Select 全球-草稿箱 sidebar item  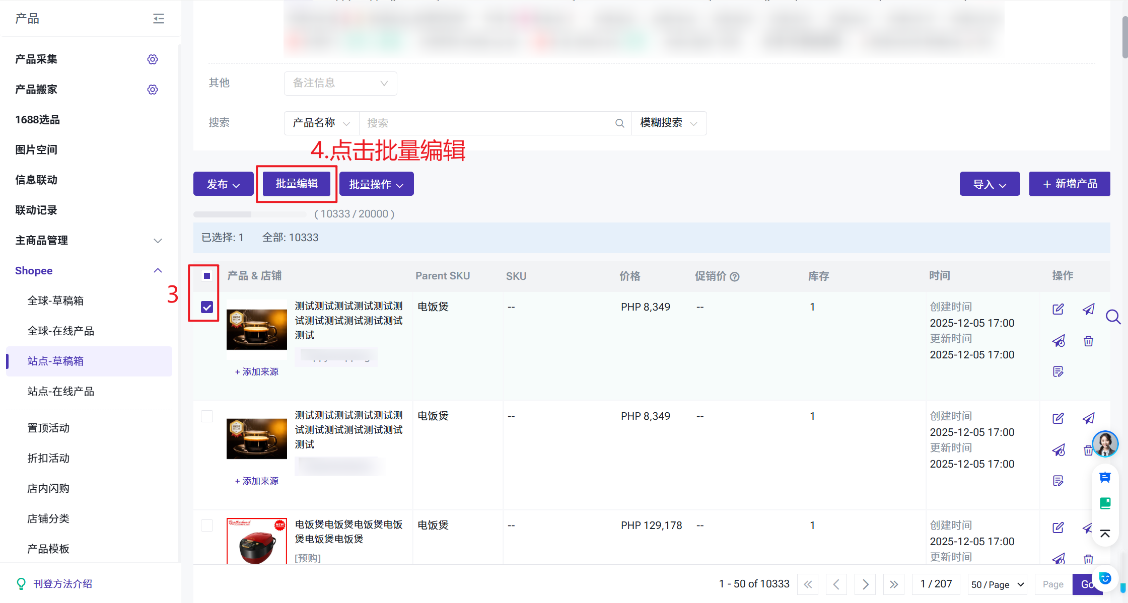click(55, 301)
